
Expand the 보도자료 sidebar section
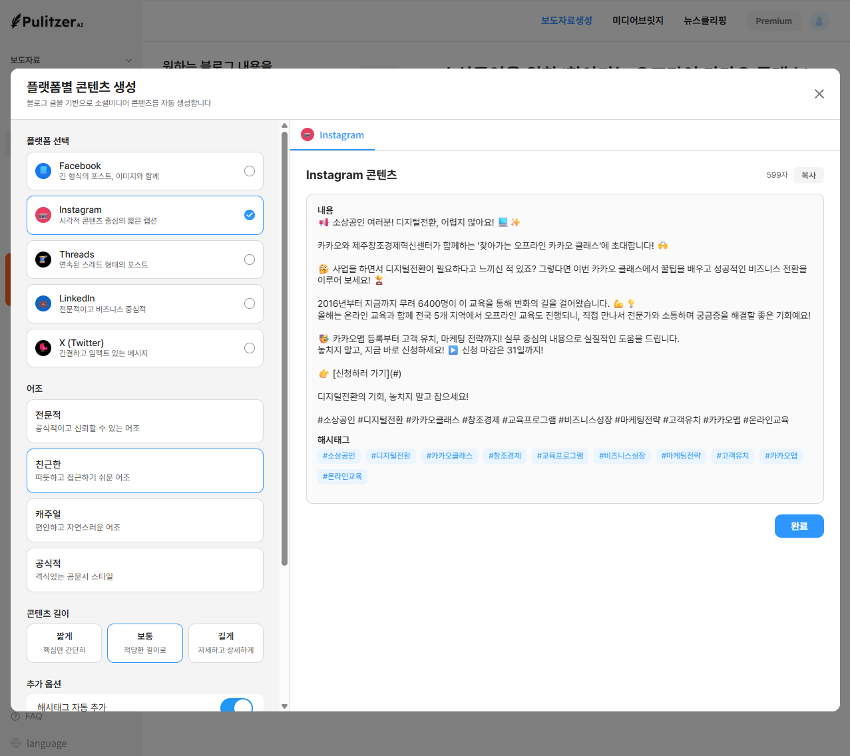click(x=128, y=61)
